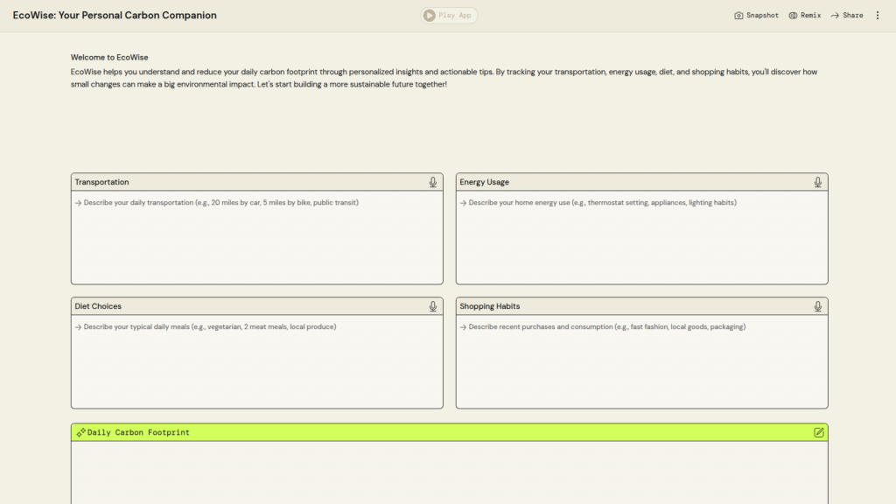Click into the Energy Usage text area
Image resolution: width=896 pixels, height=504 pixels.
coord(641,236)
